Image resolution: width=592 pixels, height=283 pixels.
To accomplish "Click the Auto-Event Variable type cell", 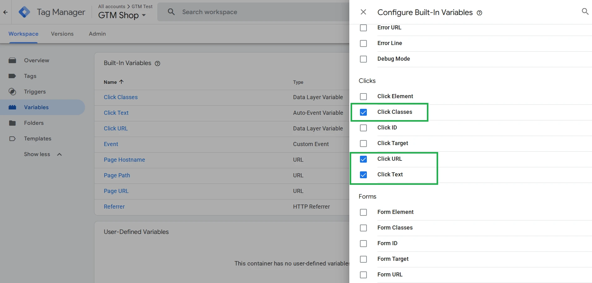I will (x=318, y=113).
